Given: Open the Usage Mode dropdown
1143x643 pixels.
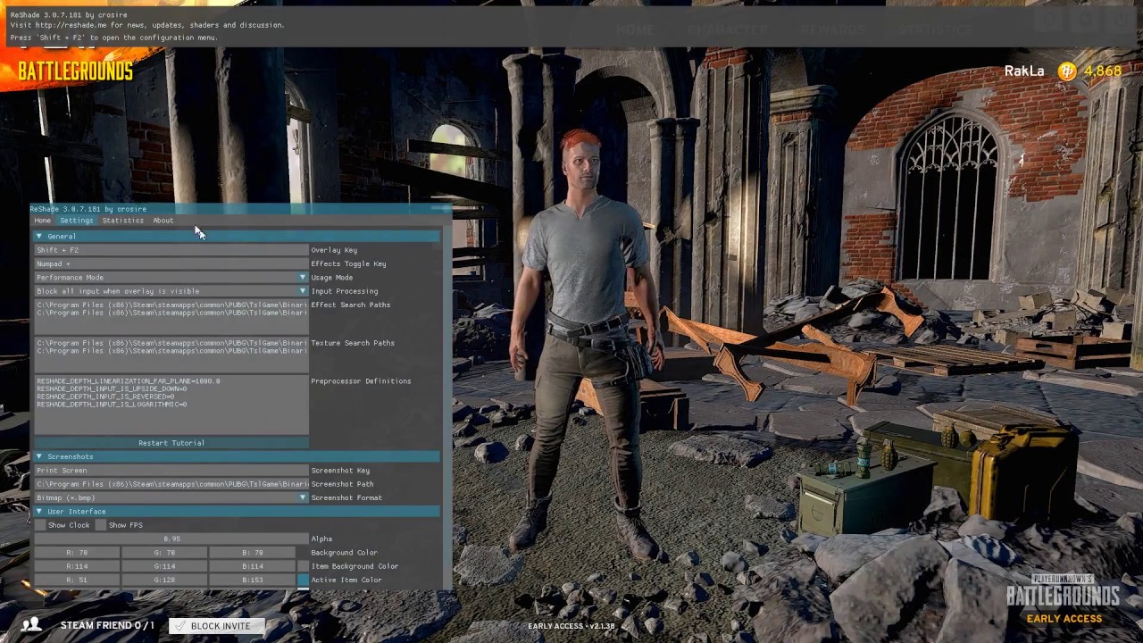Looking at the screenshot, I should pyautogui.click(x=171, y=278).
